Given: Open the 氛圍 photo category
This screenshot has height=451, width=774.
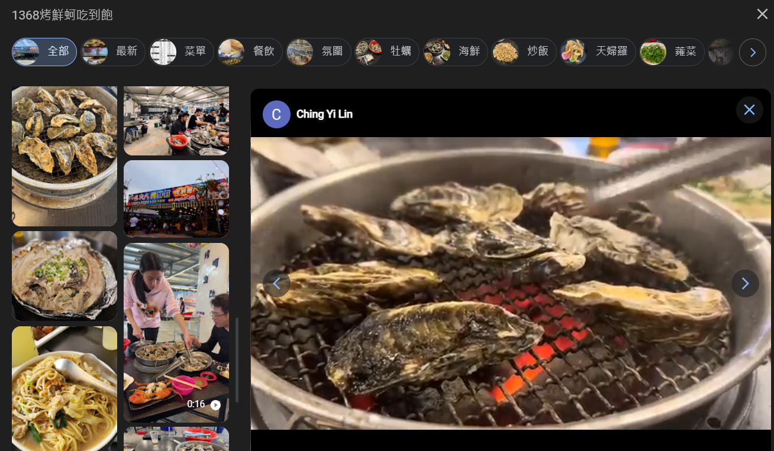Looking at the screenshot, I should pyautogui.click(x=318, y=52).
